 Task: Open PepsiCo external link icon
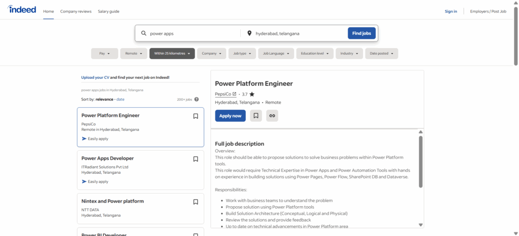click(x=234, y=94)
